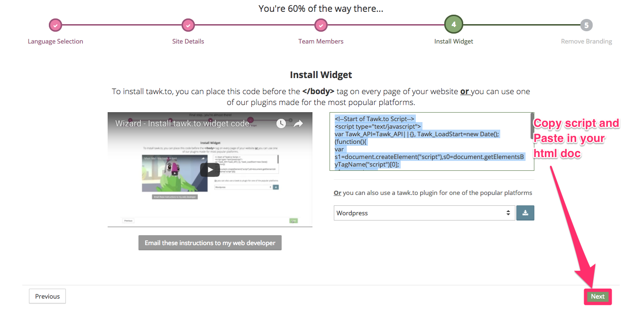Open the Team Members step label

point(321,41)
